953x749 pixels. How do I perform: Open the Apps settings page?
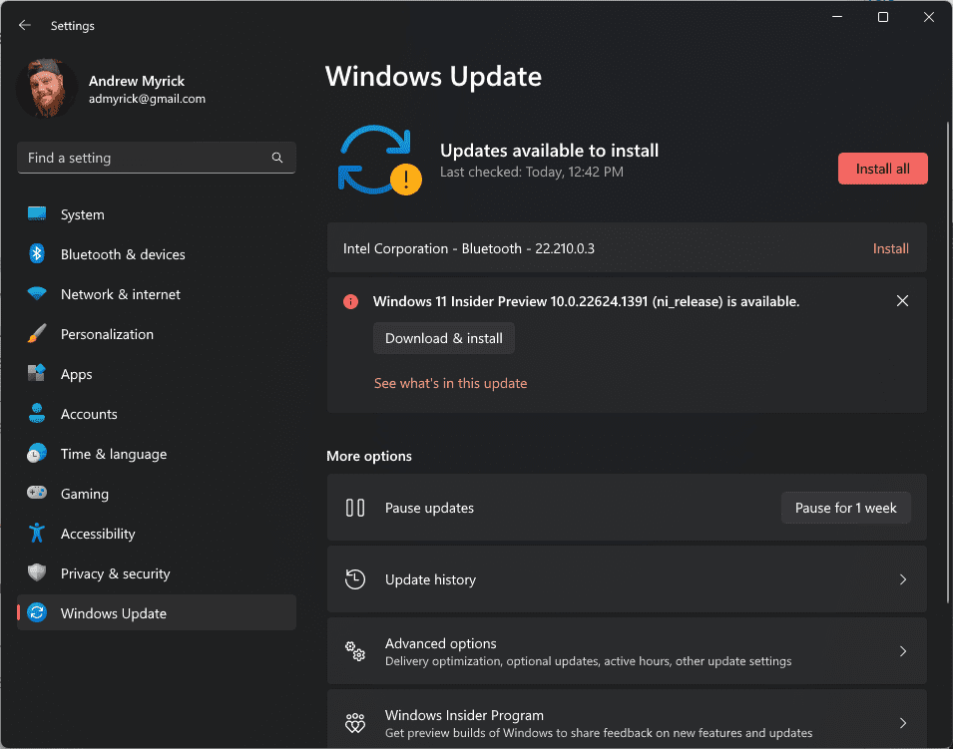[157, 374]
